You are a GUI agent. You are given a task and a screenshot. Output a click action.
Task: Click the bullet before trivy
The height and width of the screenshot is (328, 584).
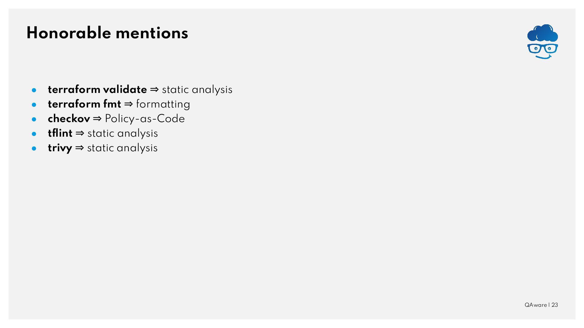point(34,149)
